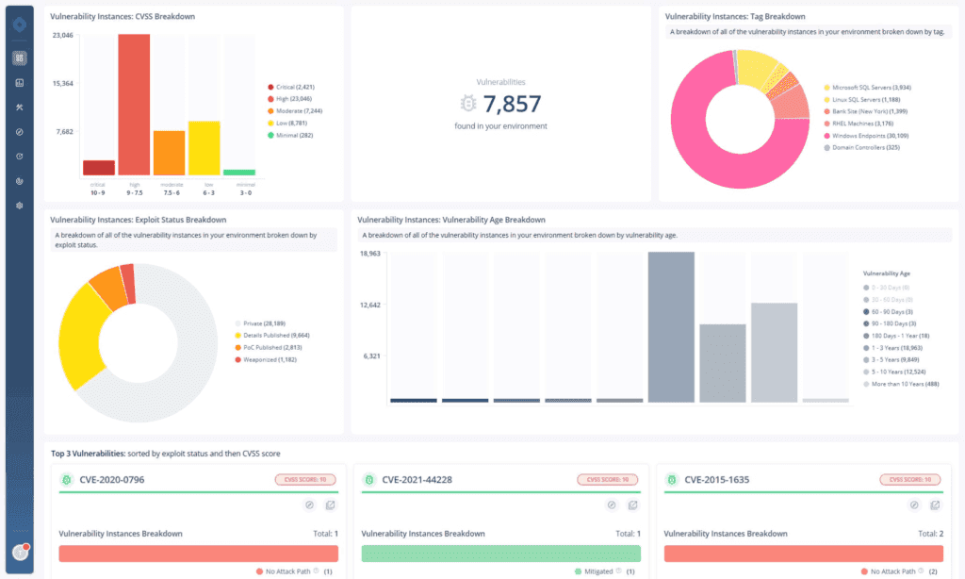This screenshot has height=579, width=965.
Task: Click the bug icon beside CVE-2015-1635
Action: (672, 480)
